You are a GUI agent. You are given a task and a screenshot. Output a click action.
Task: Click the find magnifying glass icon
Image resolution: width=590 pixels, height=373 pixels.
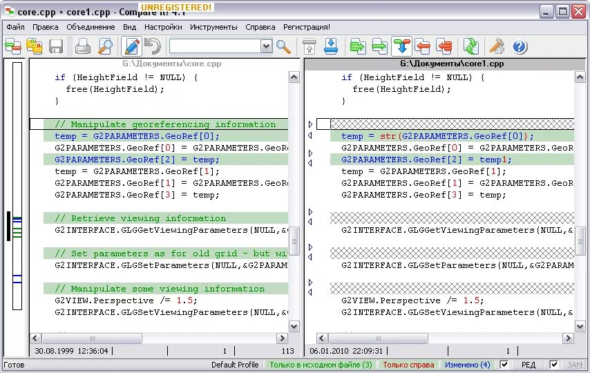tap(283, 47)
